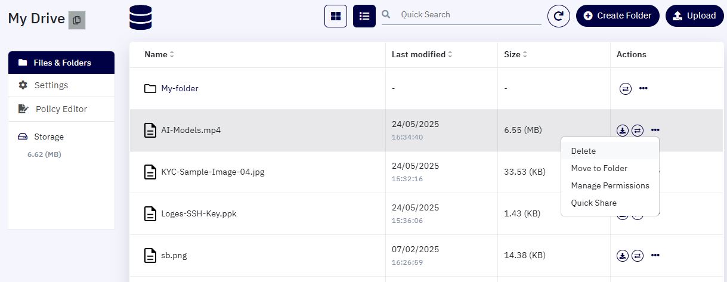This screenshot has height=282, width=727.
Task: Click the refresh file list button
Action: (559, 16)
